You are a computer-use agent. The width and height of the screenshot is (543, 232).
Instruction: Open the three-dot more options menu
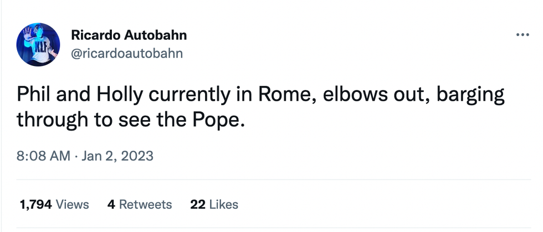pyautogui.click(x=522, y=35)
